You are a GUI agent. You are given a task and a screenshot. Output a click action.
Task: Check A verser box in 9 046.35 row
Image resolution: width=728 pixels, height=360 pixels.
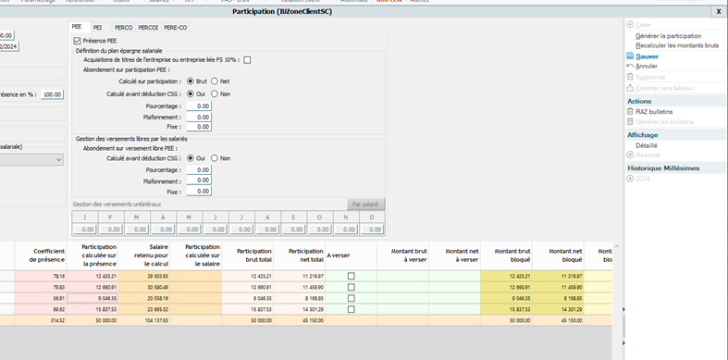tap(351, 298)
